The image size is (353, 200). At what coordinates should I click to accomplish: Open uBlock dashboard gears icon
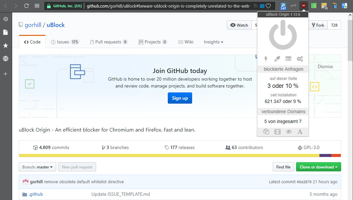(300, 59)
